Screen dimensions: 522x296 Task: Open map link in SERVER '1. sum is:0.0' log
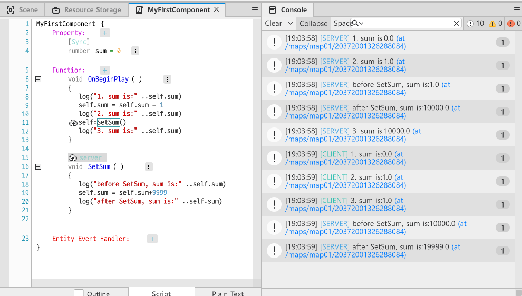point(345,46)
